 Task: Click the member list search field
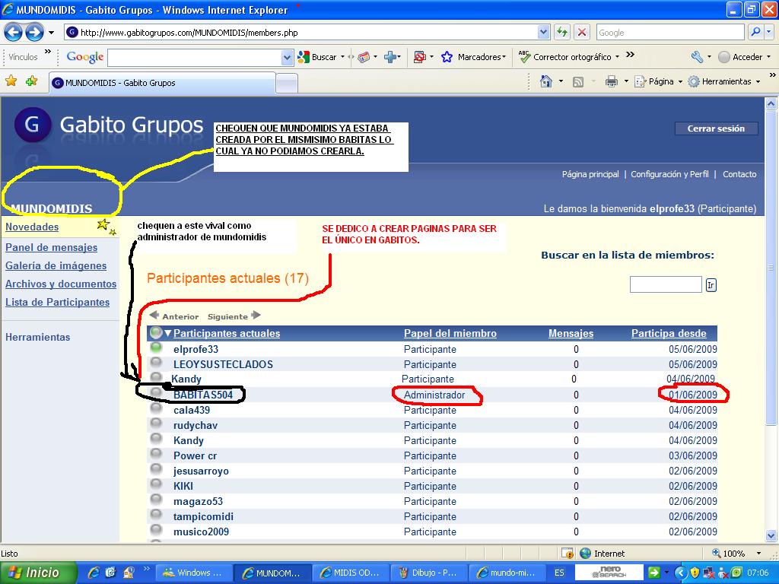click(666, 284)
